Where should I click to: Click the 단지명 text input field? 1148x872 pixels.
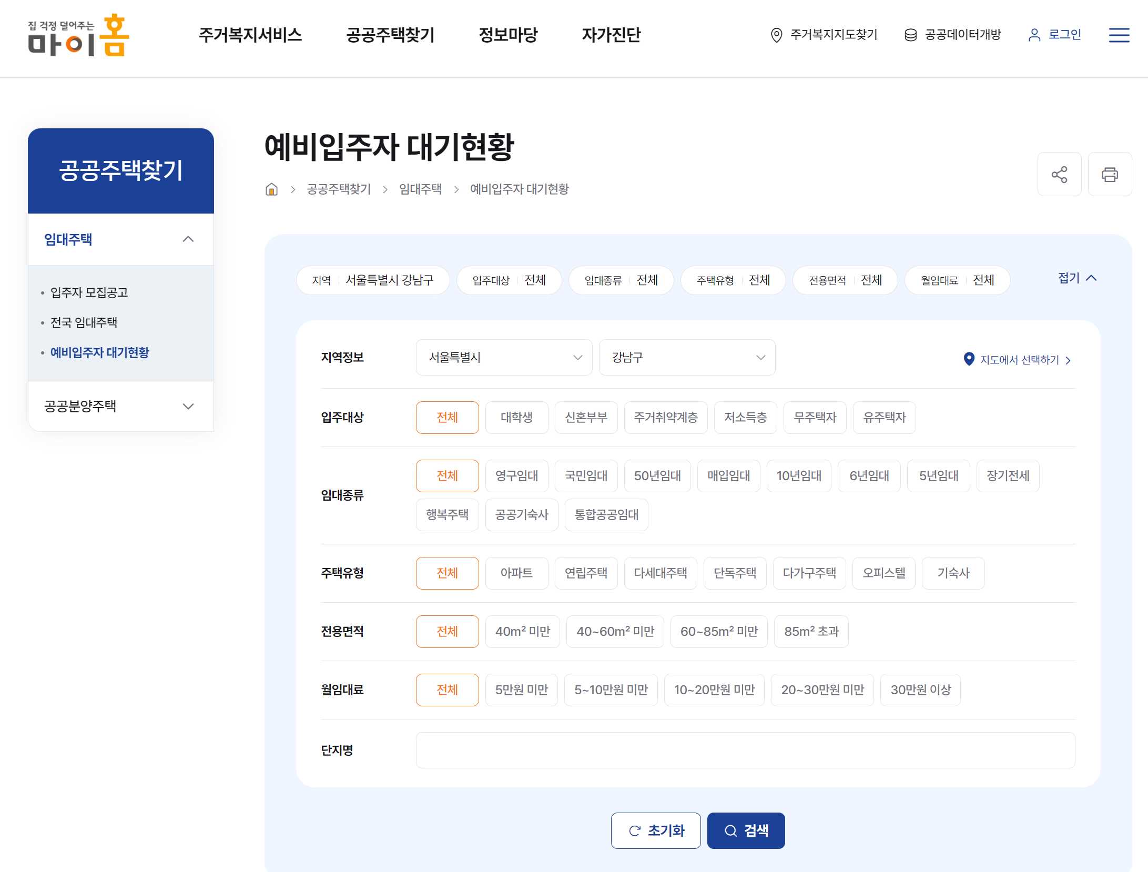coord(745,751)
